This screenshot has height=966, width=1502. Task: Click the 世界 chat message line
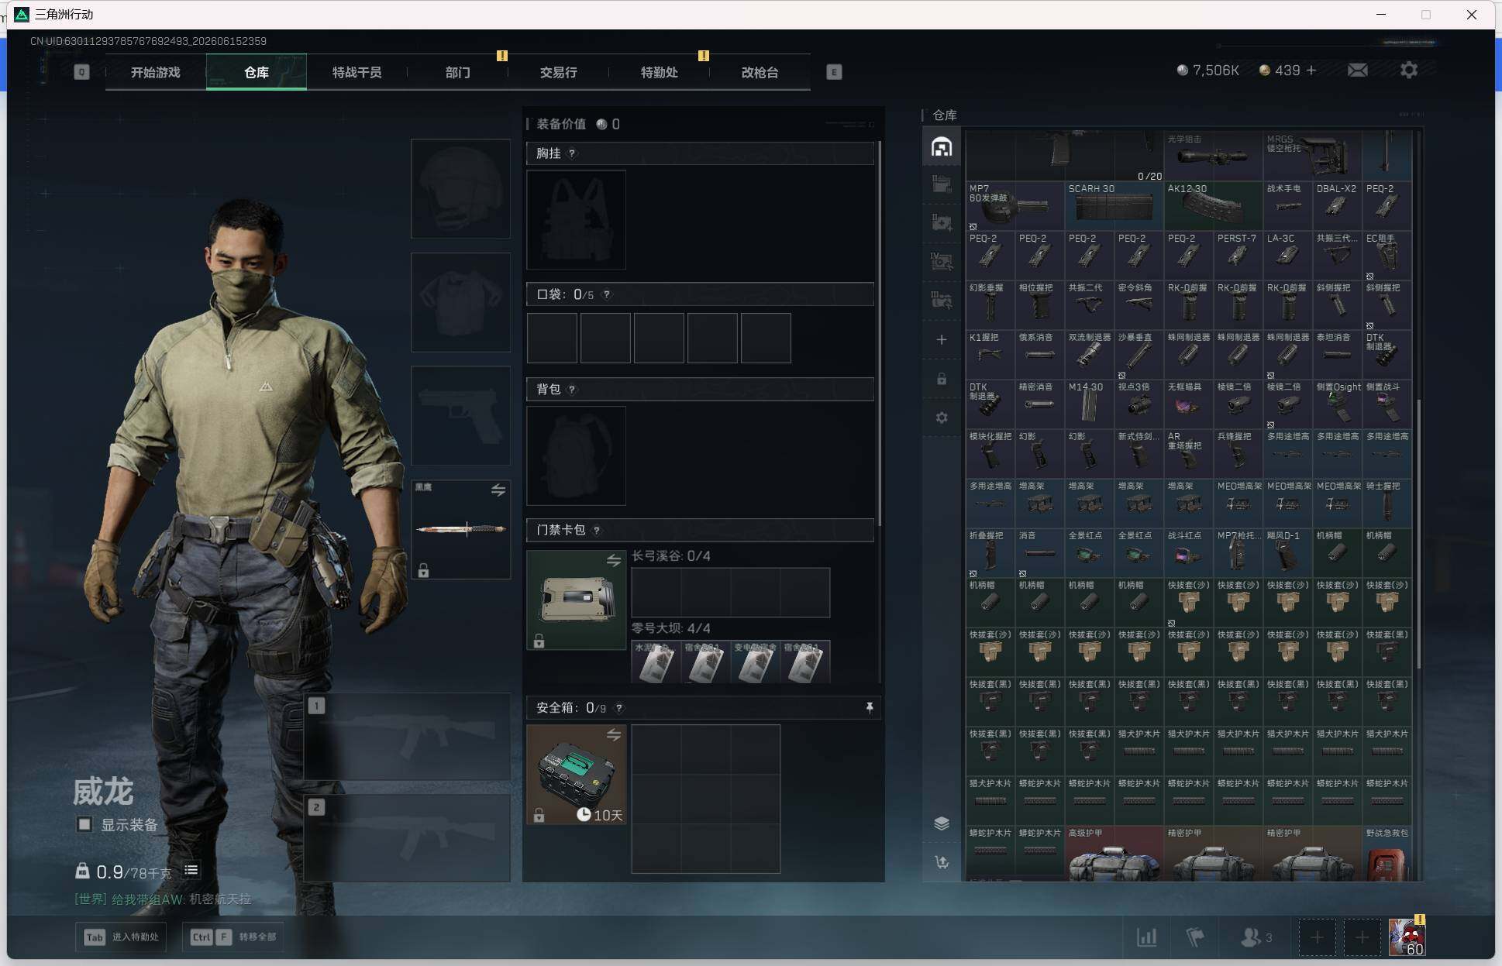tap(163, 899)
